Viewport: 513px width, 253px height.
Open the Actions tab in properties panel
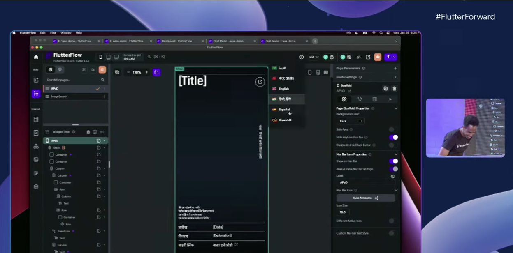359,99
